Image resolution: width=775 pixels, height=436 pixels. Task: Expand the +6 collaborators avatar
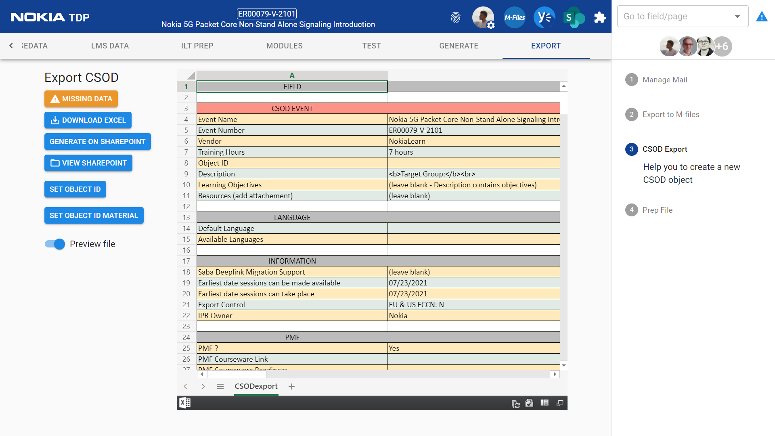click(x=723, y=46)
